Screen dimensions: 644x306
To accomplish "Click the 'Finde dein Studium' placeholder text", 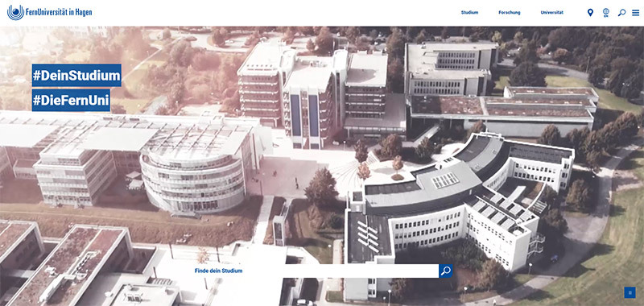I will (218, 271).
